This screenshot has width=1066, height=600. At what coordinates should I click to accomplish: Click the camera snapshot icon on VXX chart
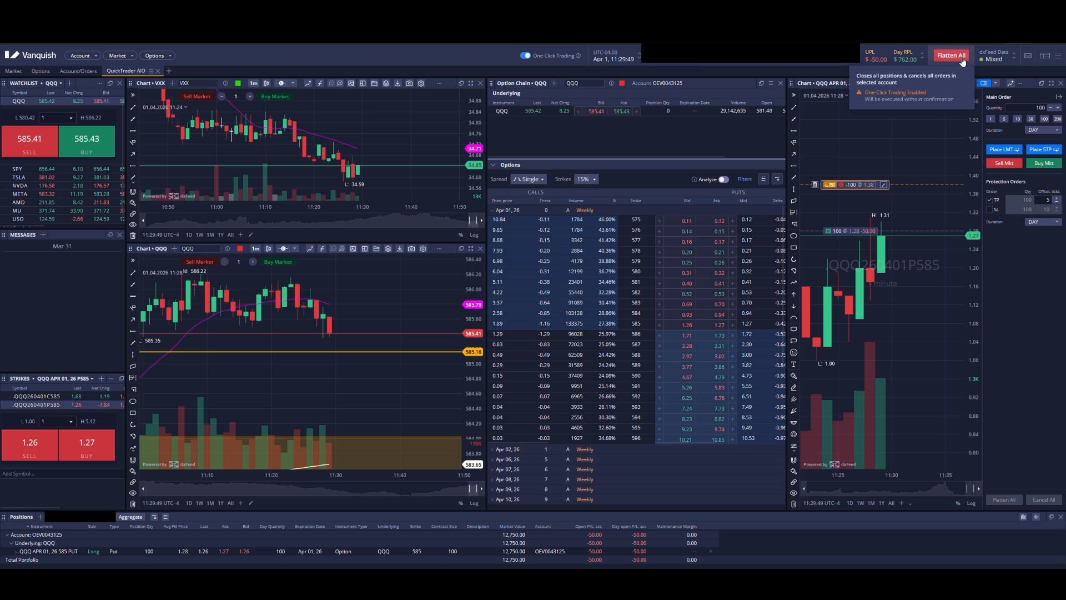tap(409, 83)
